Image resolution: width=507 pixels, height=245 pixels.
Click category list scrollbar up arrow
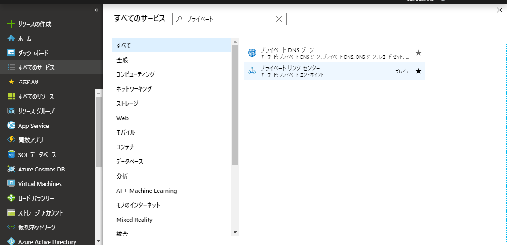[x=235, y=41]
